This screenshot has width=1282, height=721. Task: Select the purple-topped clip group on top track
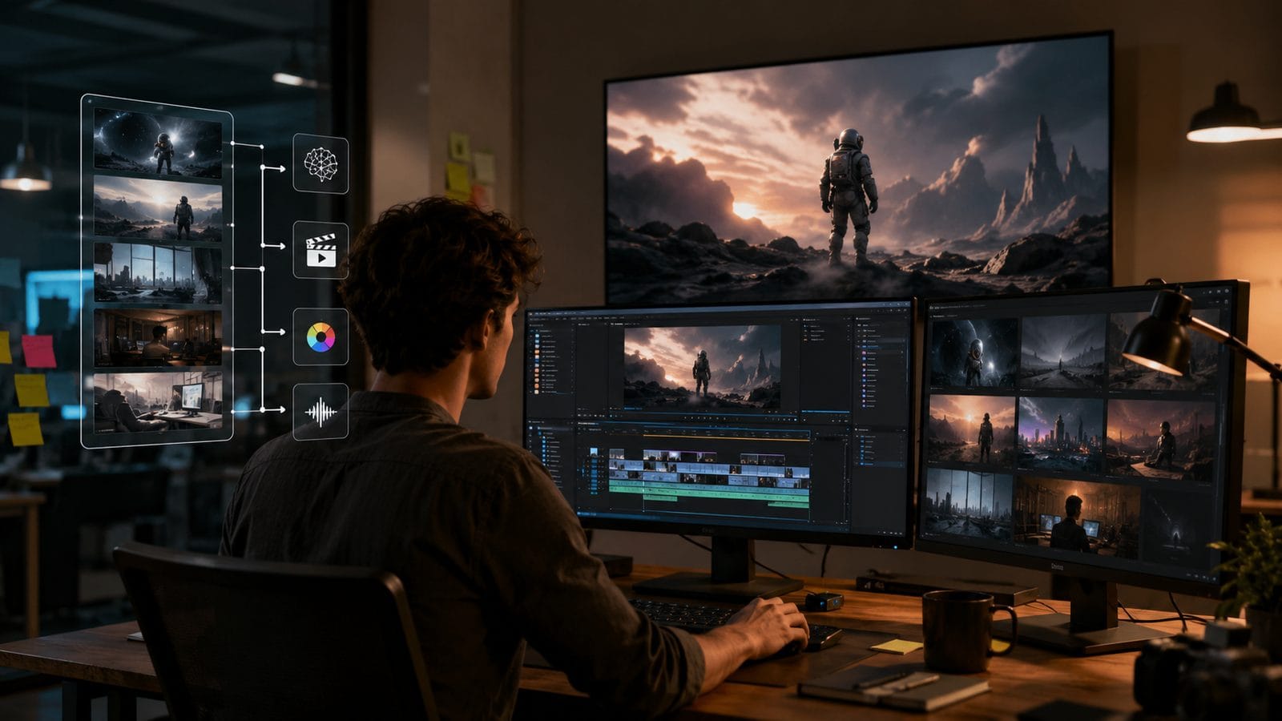point(679,457)
